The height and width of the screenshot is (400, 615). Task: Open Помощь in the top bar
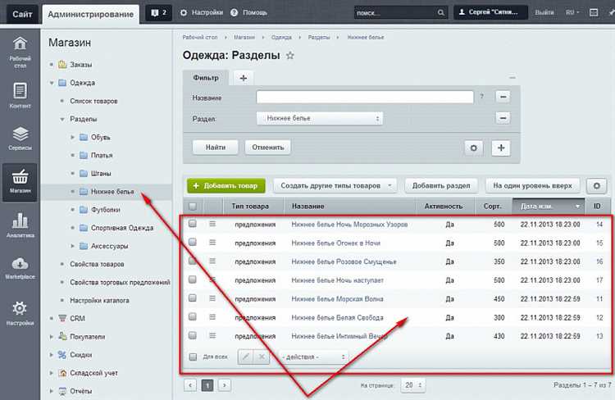click(248, 12)
